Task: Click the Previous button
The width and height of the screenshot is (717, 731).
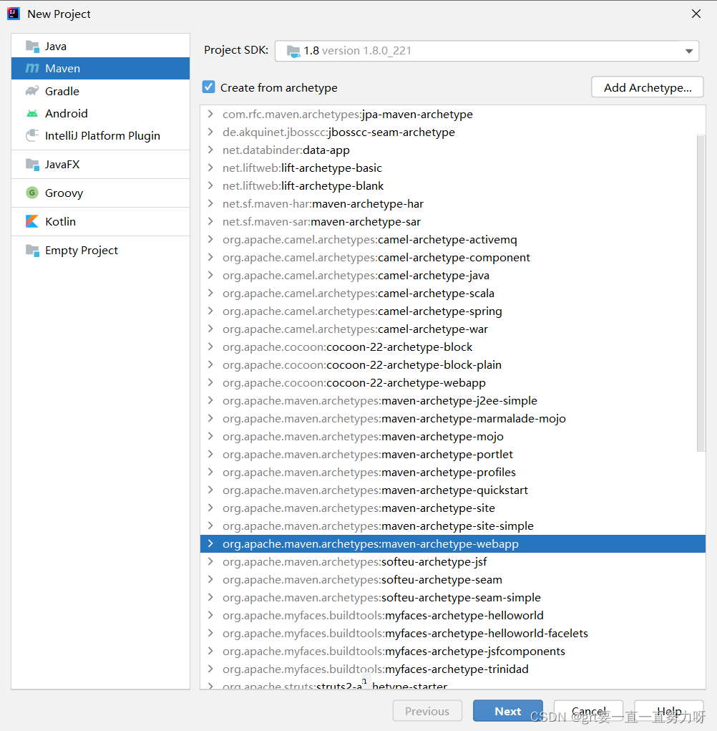Action: (427, 711)
